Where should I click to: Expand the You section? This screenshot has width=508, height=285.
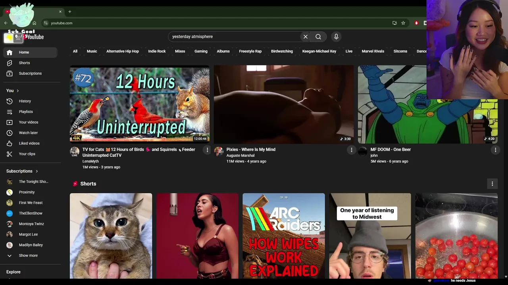[x=13, y=91]
